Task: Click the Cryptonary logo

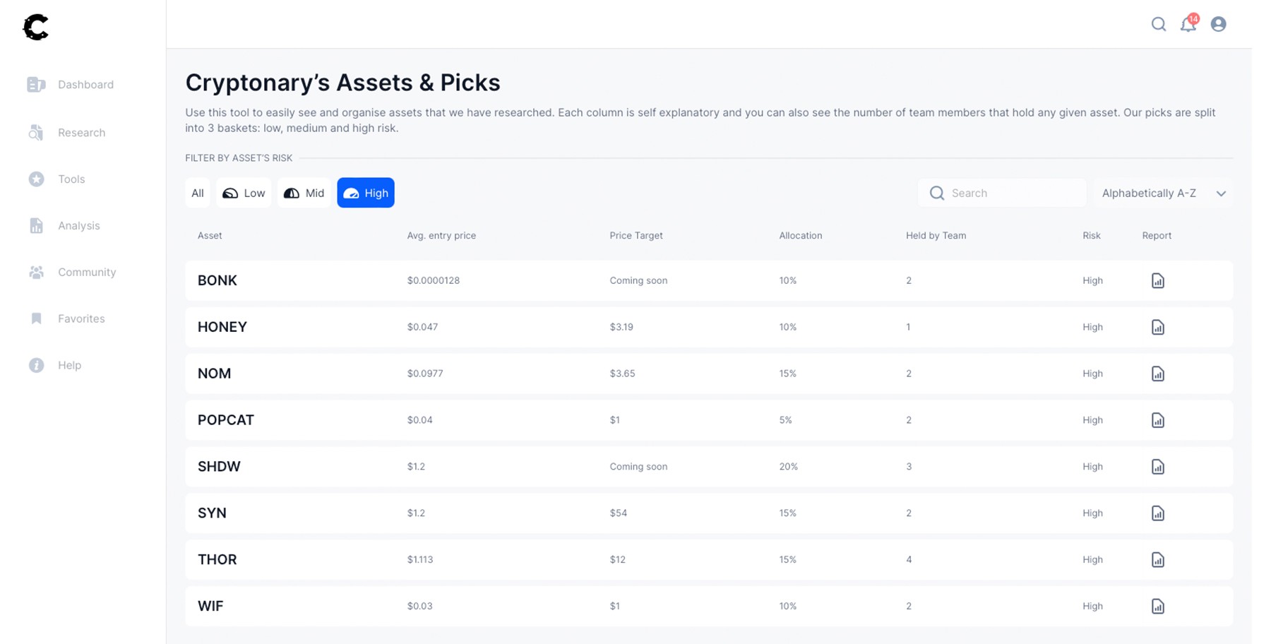Action: coord(36,28)
